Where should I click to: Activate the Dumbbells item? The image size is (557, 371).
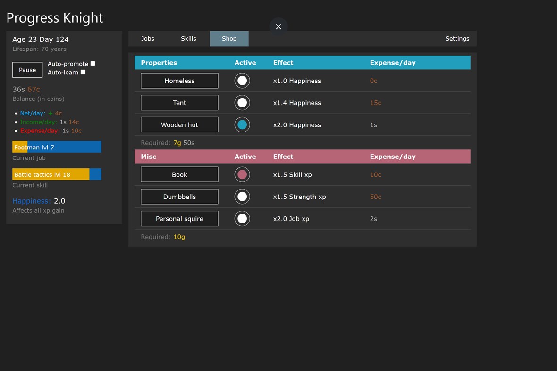click(x=242, y=196)
